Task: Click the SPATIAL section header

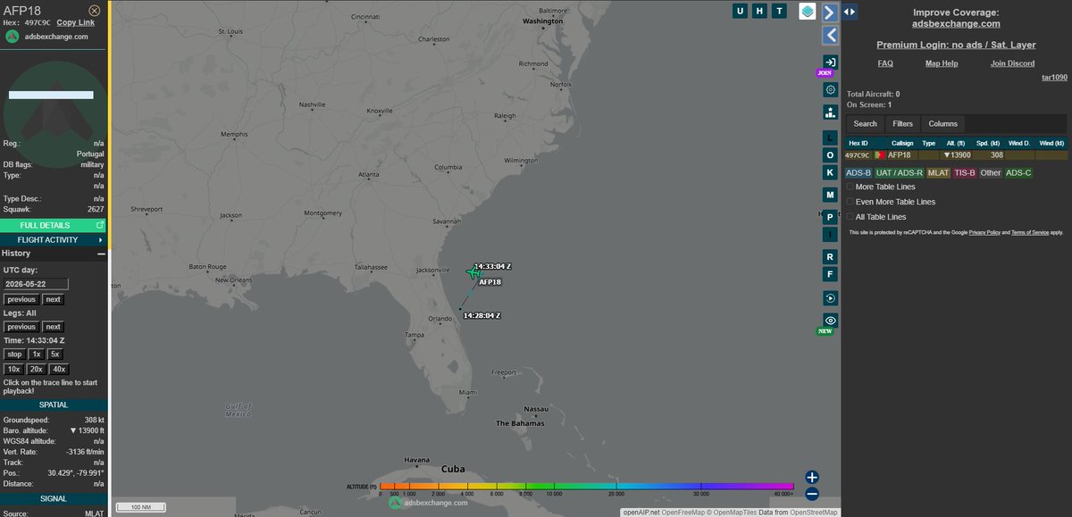Action: pyautogui.click(x=53, y=404)
